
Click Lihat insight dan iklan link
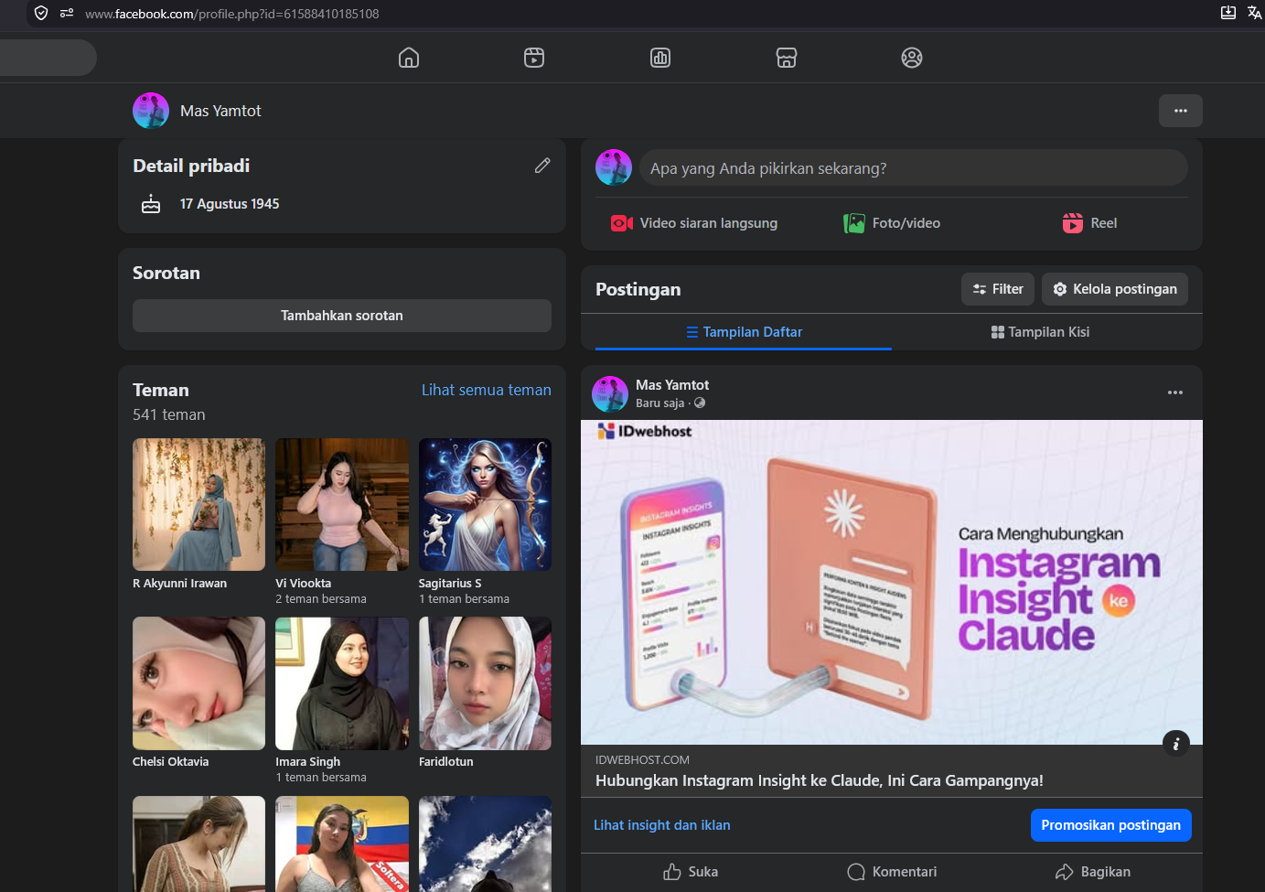pyautogui.click(x=662, y=825)
